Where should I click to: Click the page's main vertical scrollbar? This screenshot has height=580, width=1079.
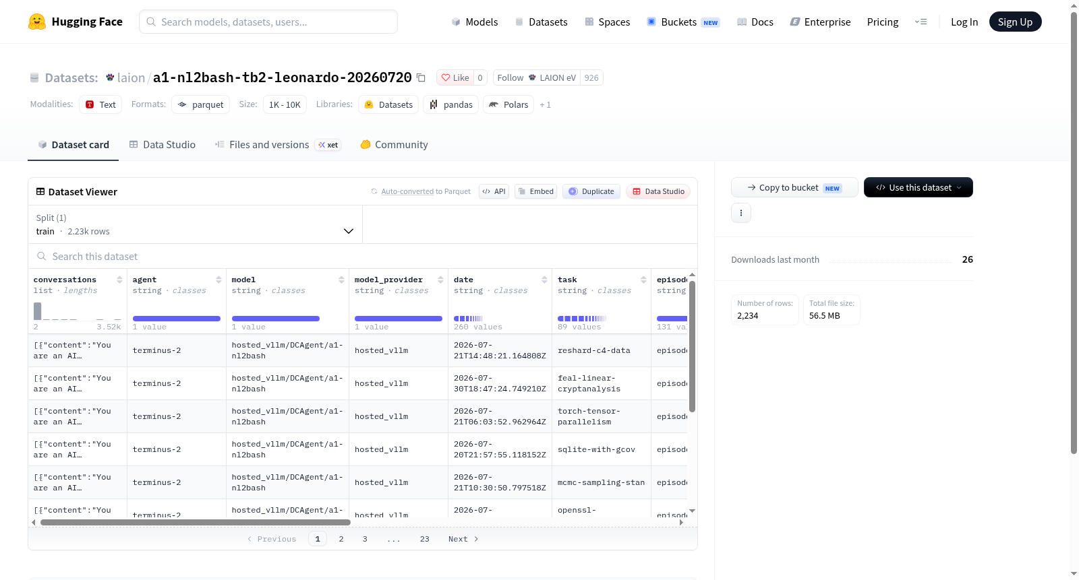1074,232
